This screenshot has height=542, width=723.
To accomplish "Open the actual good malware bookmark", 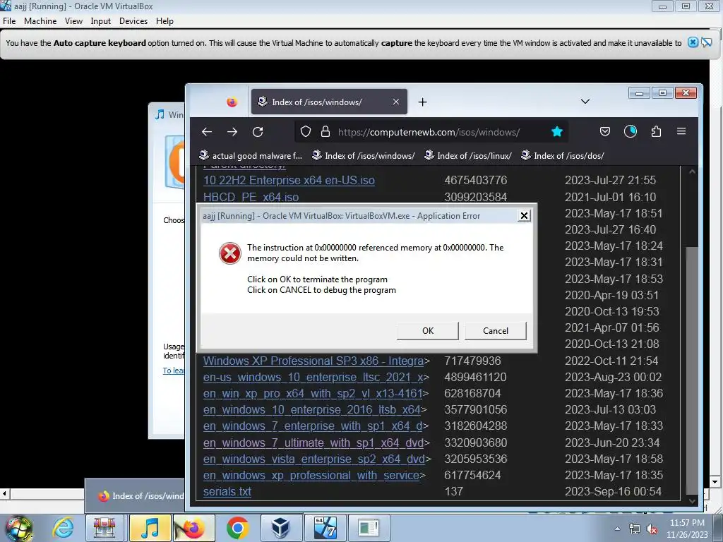I will point(251,156).
